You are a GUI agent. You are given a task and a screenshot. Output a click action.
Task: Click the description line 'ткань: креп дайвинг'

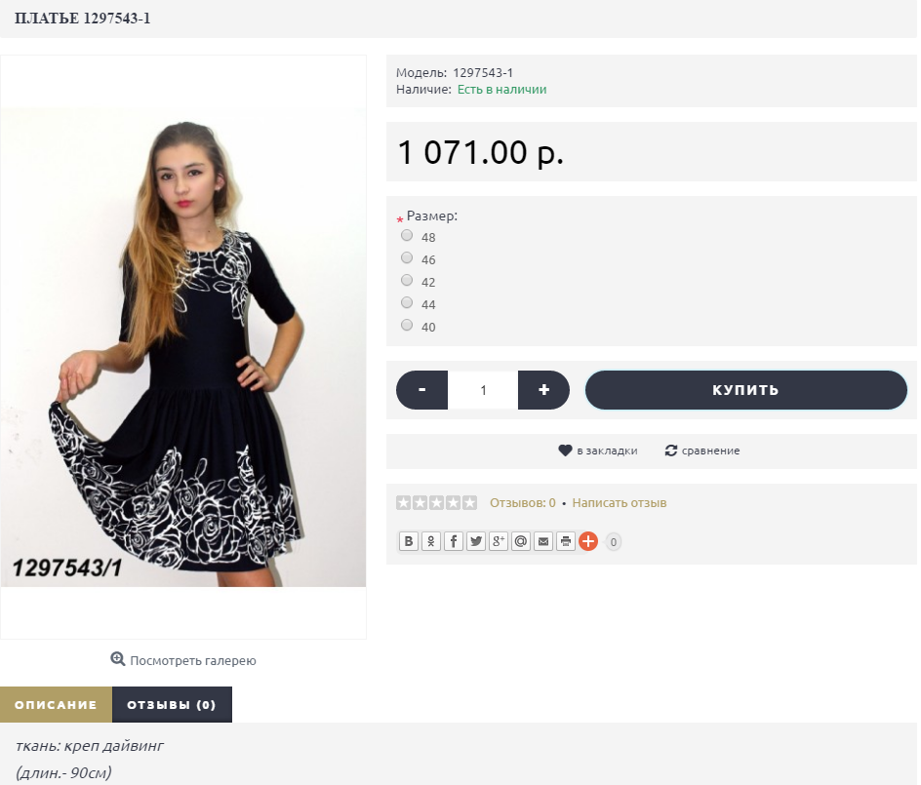[90, 746]
